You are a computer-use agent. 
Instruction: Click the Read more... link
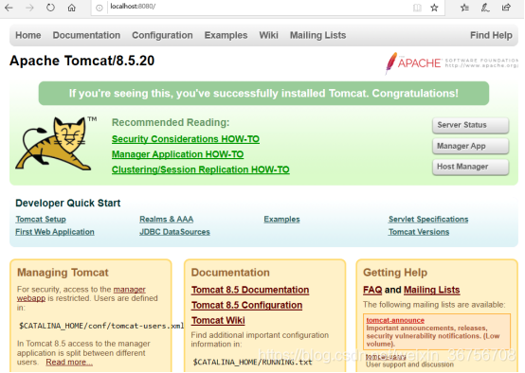pyautogui.click(x=69, y=362)
